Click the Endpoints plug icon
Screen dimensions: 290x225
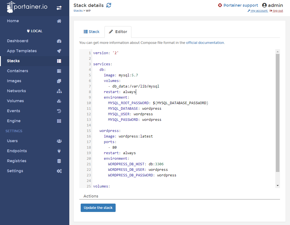pos(59,151)
